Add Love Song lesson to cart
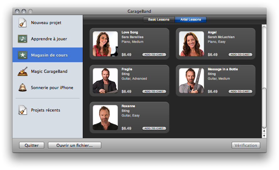279x170 pixels. pyautogui.click(x=154, y=55)
